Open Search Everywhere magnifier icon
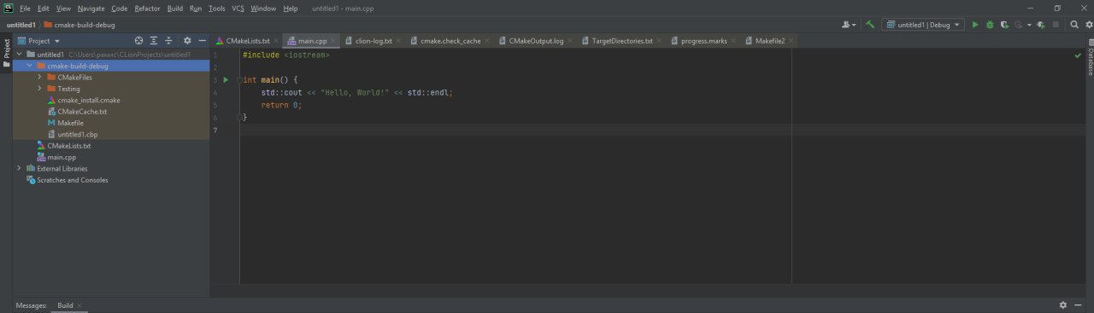This screenshot has width=1094, height=313. pos(1074,25)
